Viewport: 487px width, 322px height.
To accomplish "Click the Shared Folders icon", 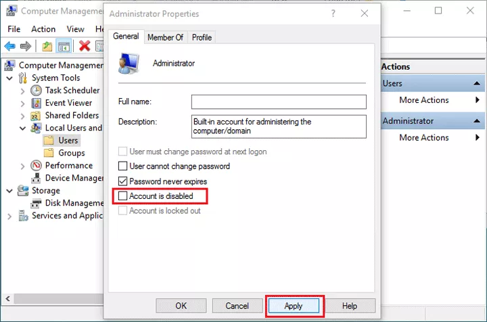I will pos(35,116).
